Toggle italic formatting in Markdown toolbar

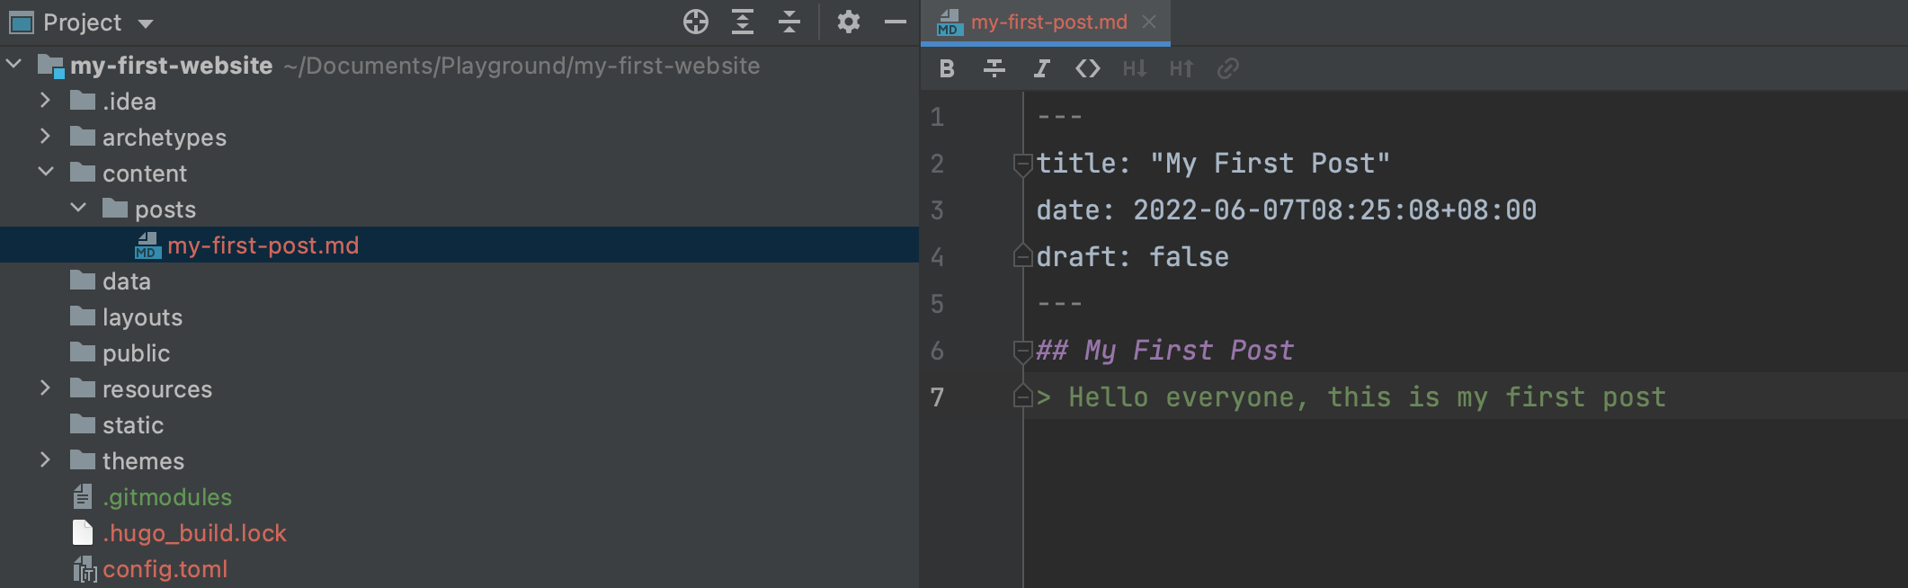coord(1041,68)
